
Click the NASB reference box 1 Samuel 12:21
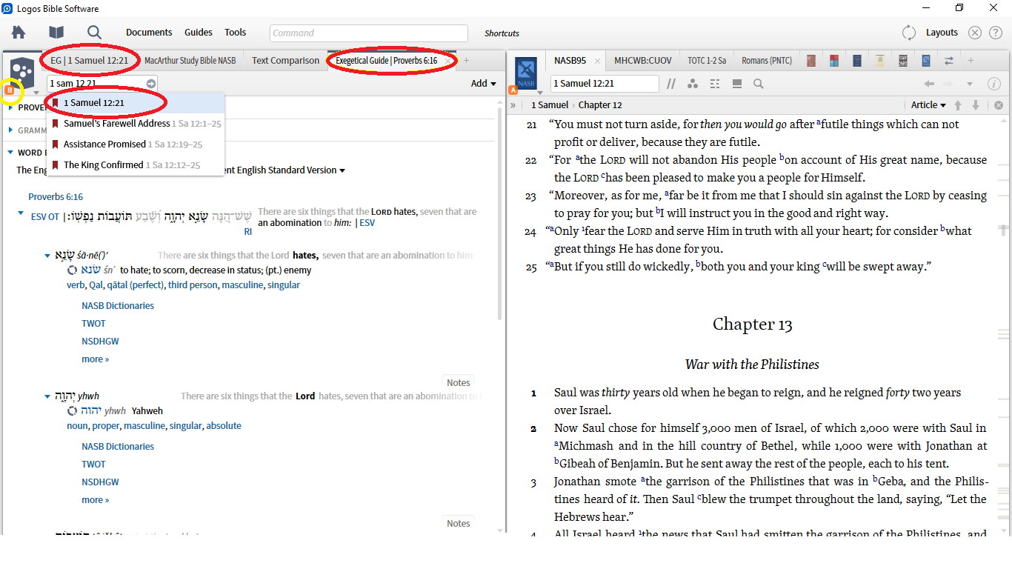point(605,84)
